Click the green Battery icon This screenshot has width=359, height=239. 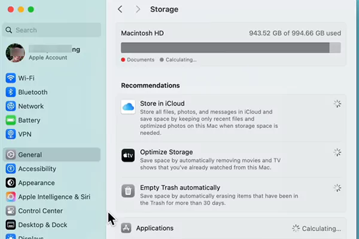click(x=11, y=120)
